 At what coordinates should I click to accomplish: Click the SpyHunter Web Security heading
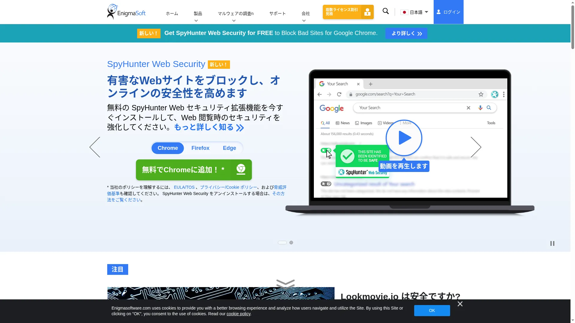point(156,64)
